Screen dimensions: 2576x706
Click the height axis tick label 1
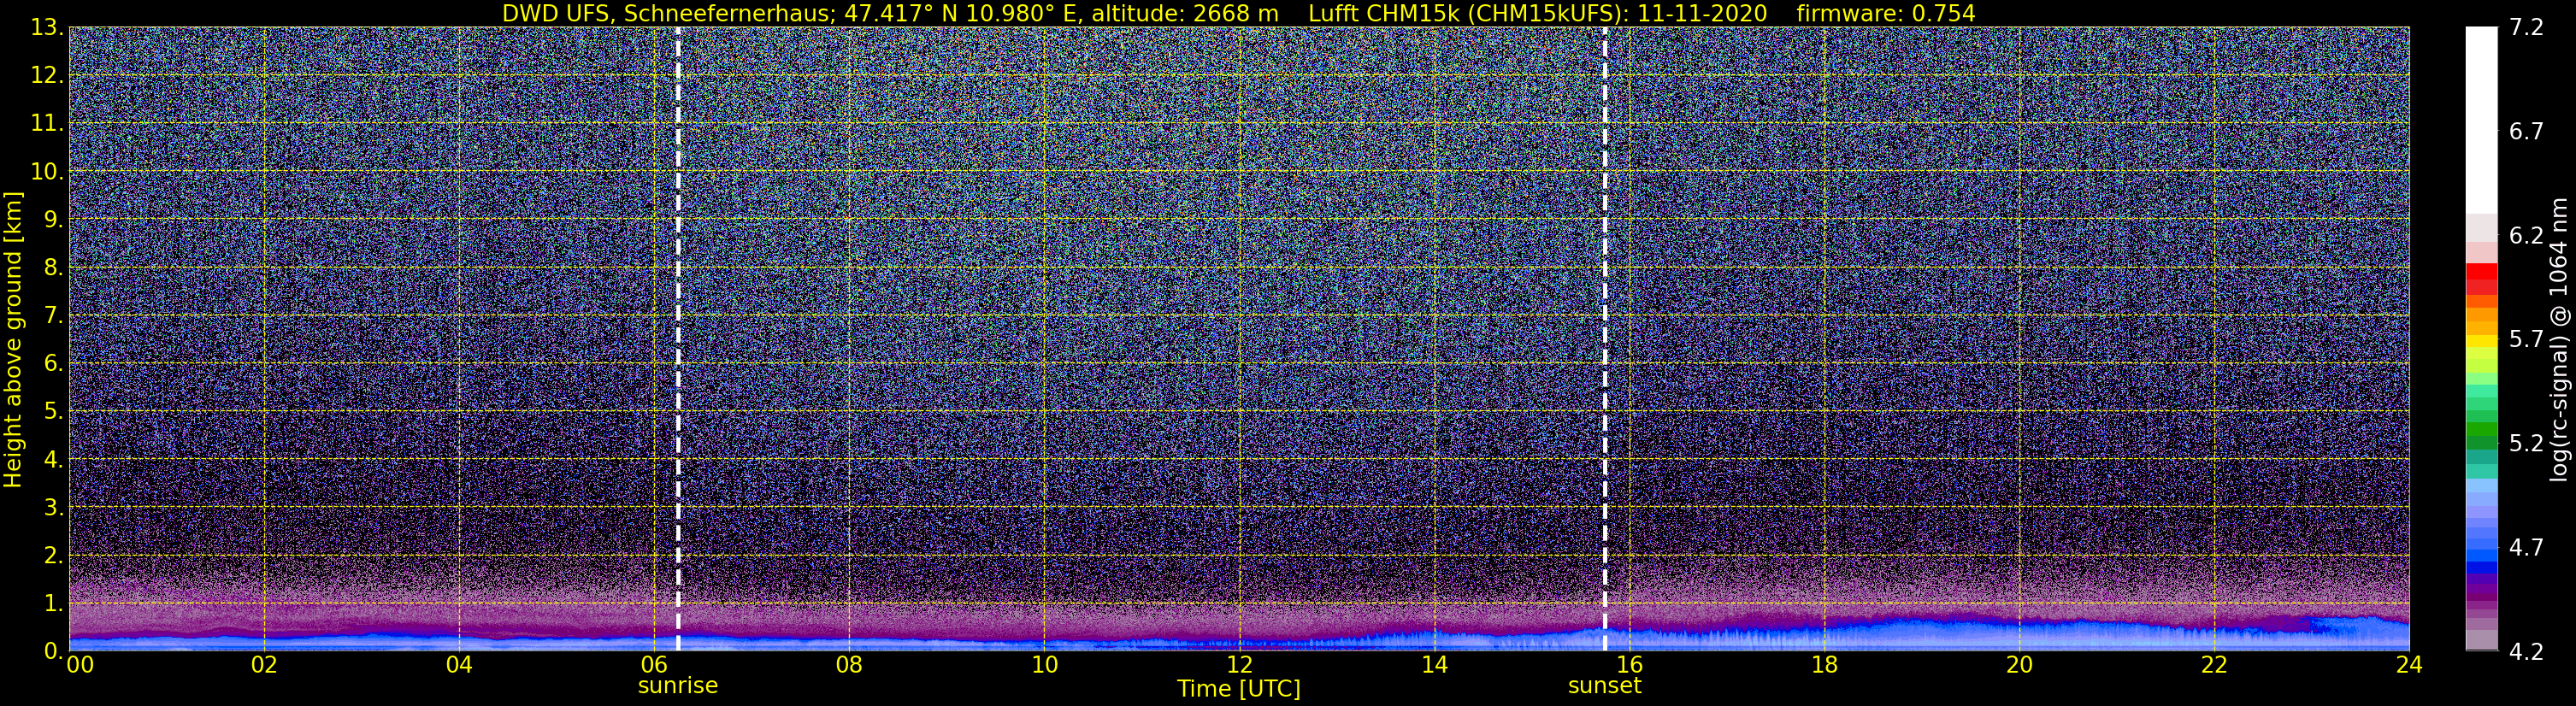[54, 603]
